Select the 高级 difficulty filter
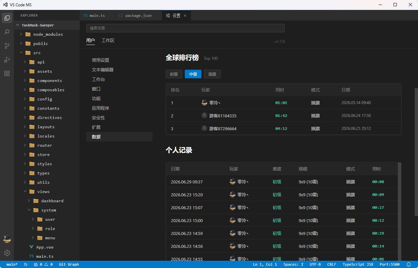Screen dimensions: 418x268 212,74
